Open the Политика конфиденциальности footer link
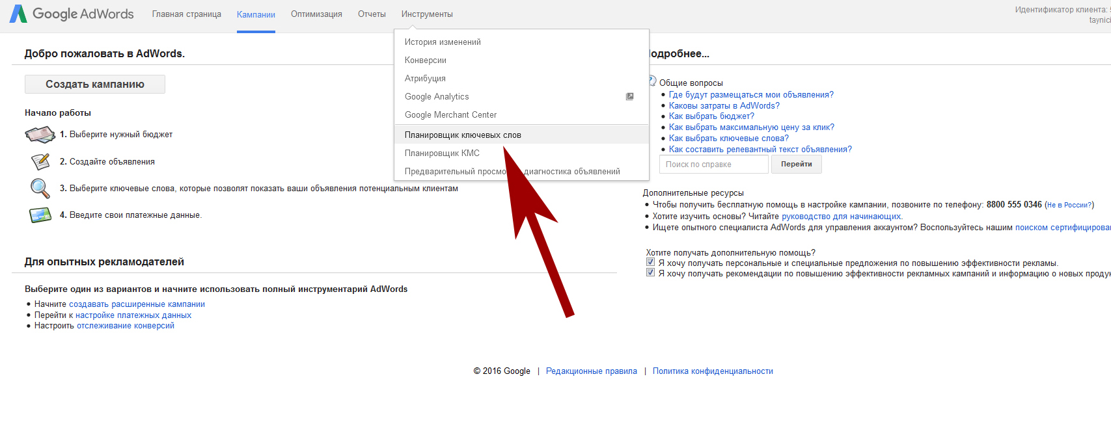The height and width of the screenshot is (437, 1111). coord(713,371)
